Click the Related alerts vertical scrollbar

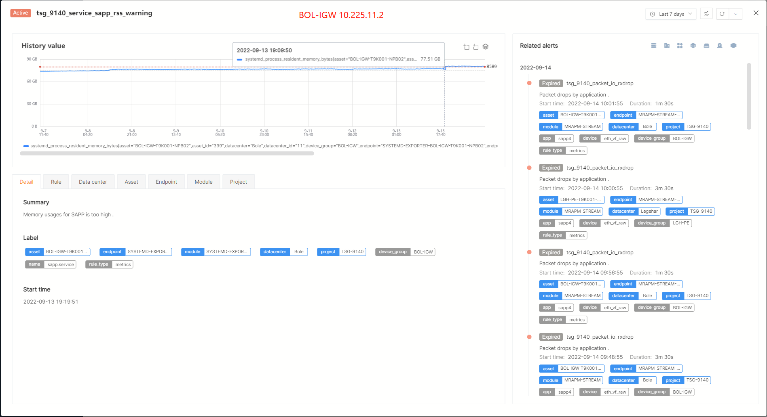tap(749, 96)
